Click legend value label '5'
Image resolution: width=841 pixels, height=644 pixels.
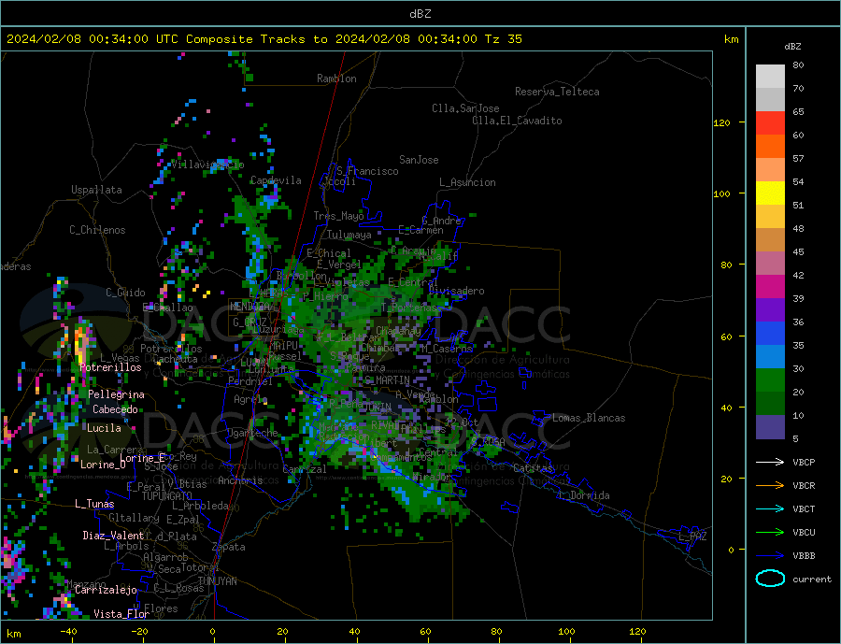click(x=795, y=438)
